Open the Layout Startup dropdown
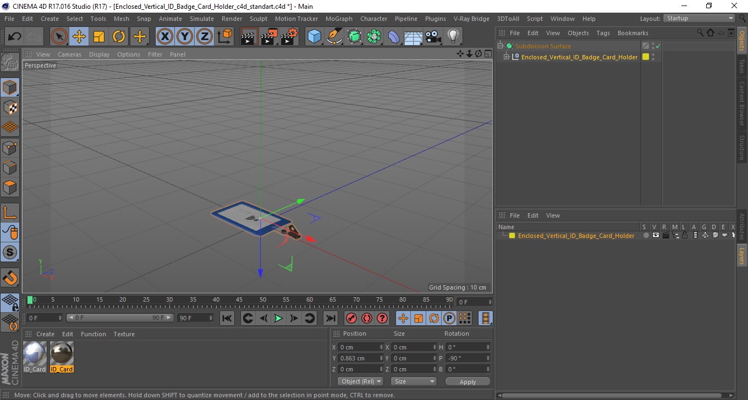 pos(700,18)
